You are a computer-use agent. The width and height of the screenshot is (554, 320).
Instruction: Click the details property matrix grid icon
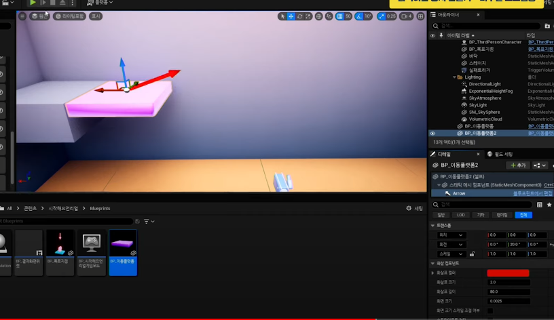(539, 205)
